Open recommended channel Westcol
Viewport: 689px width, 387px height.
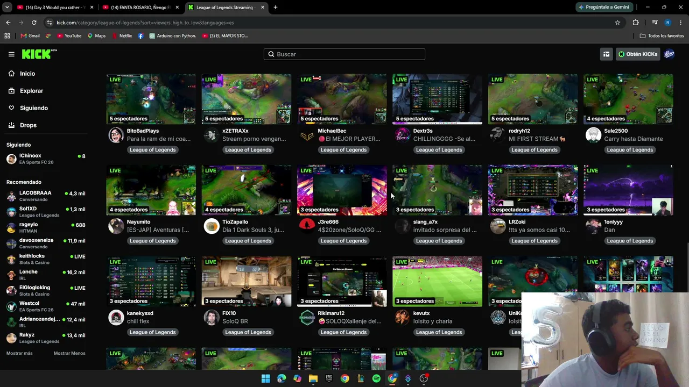tap(46, 306)
